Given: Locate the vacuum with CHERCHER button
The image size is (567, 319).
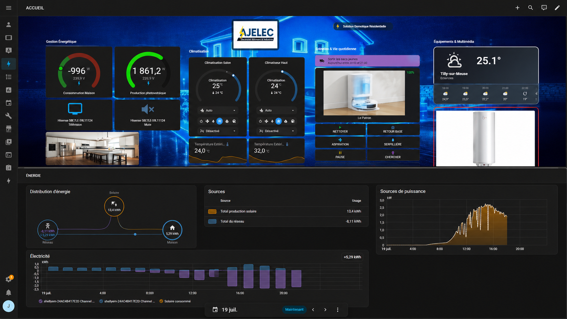Looking at the screenshot, I should (x=393, y=155).
